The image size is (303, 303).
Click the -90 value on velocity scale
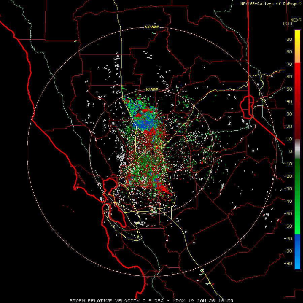288,264
